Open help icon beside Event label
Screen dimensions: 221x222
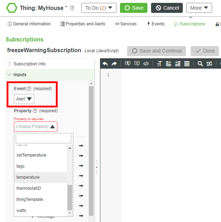click(29, 89)
